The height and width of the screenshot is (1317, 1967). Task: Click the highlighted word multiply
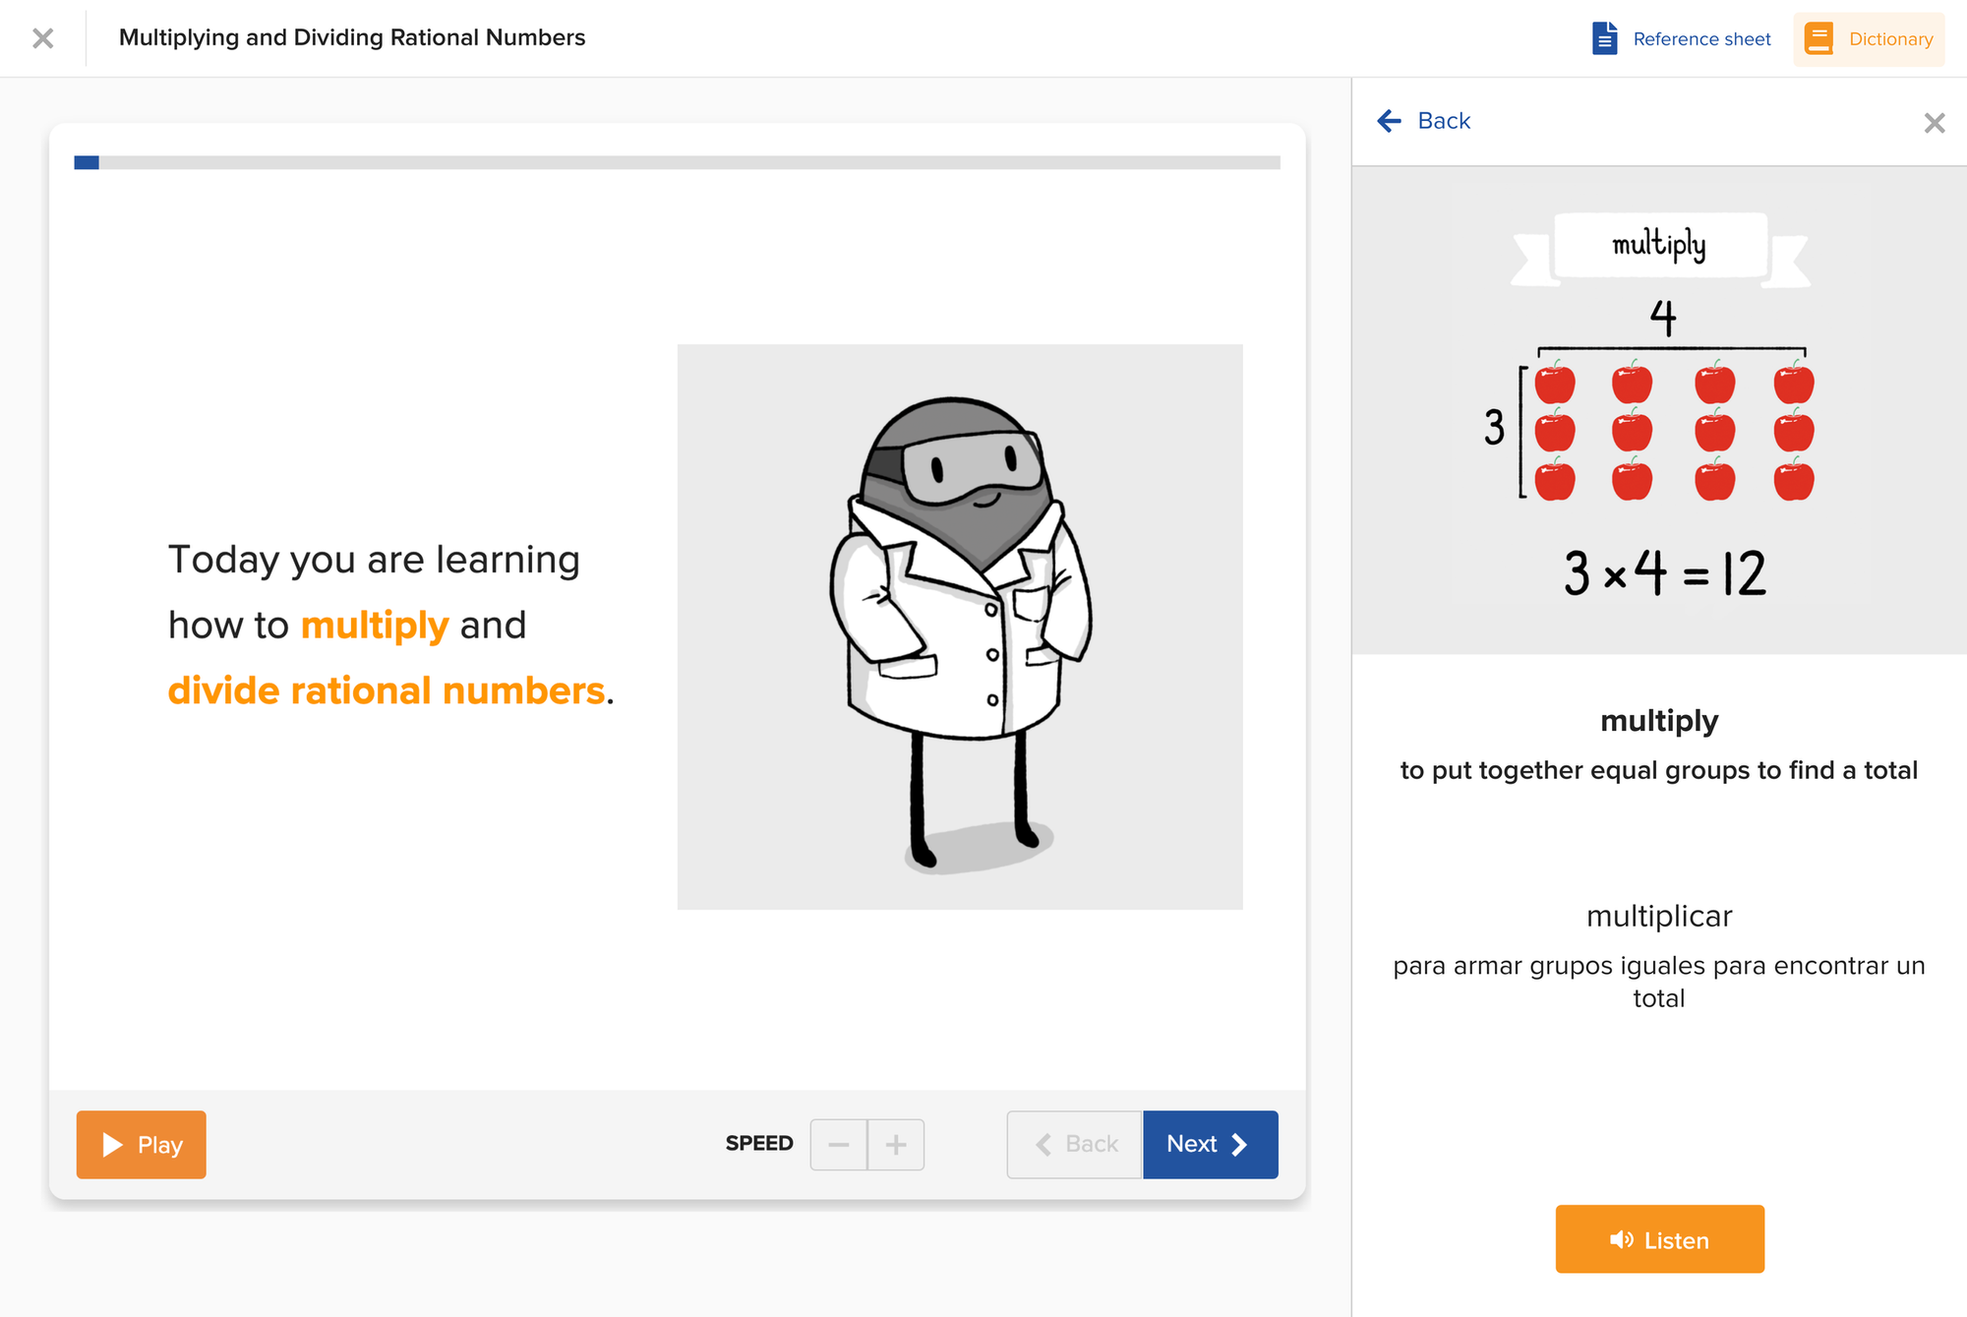pos(375,626)
